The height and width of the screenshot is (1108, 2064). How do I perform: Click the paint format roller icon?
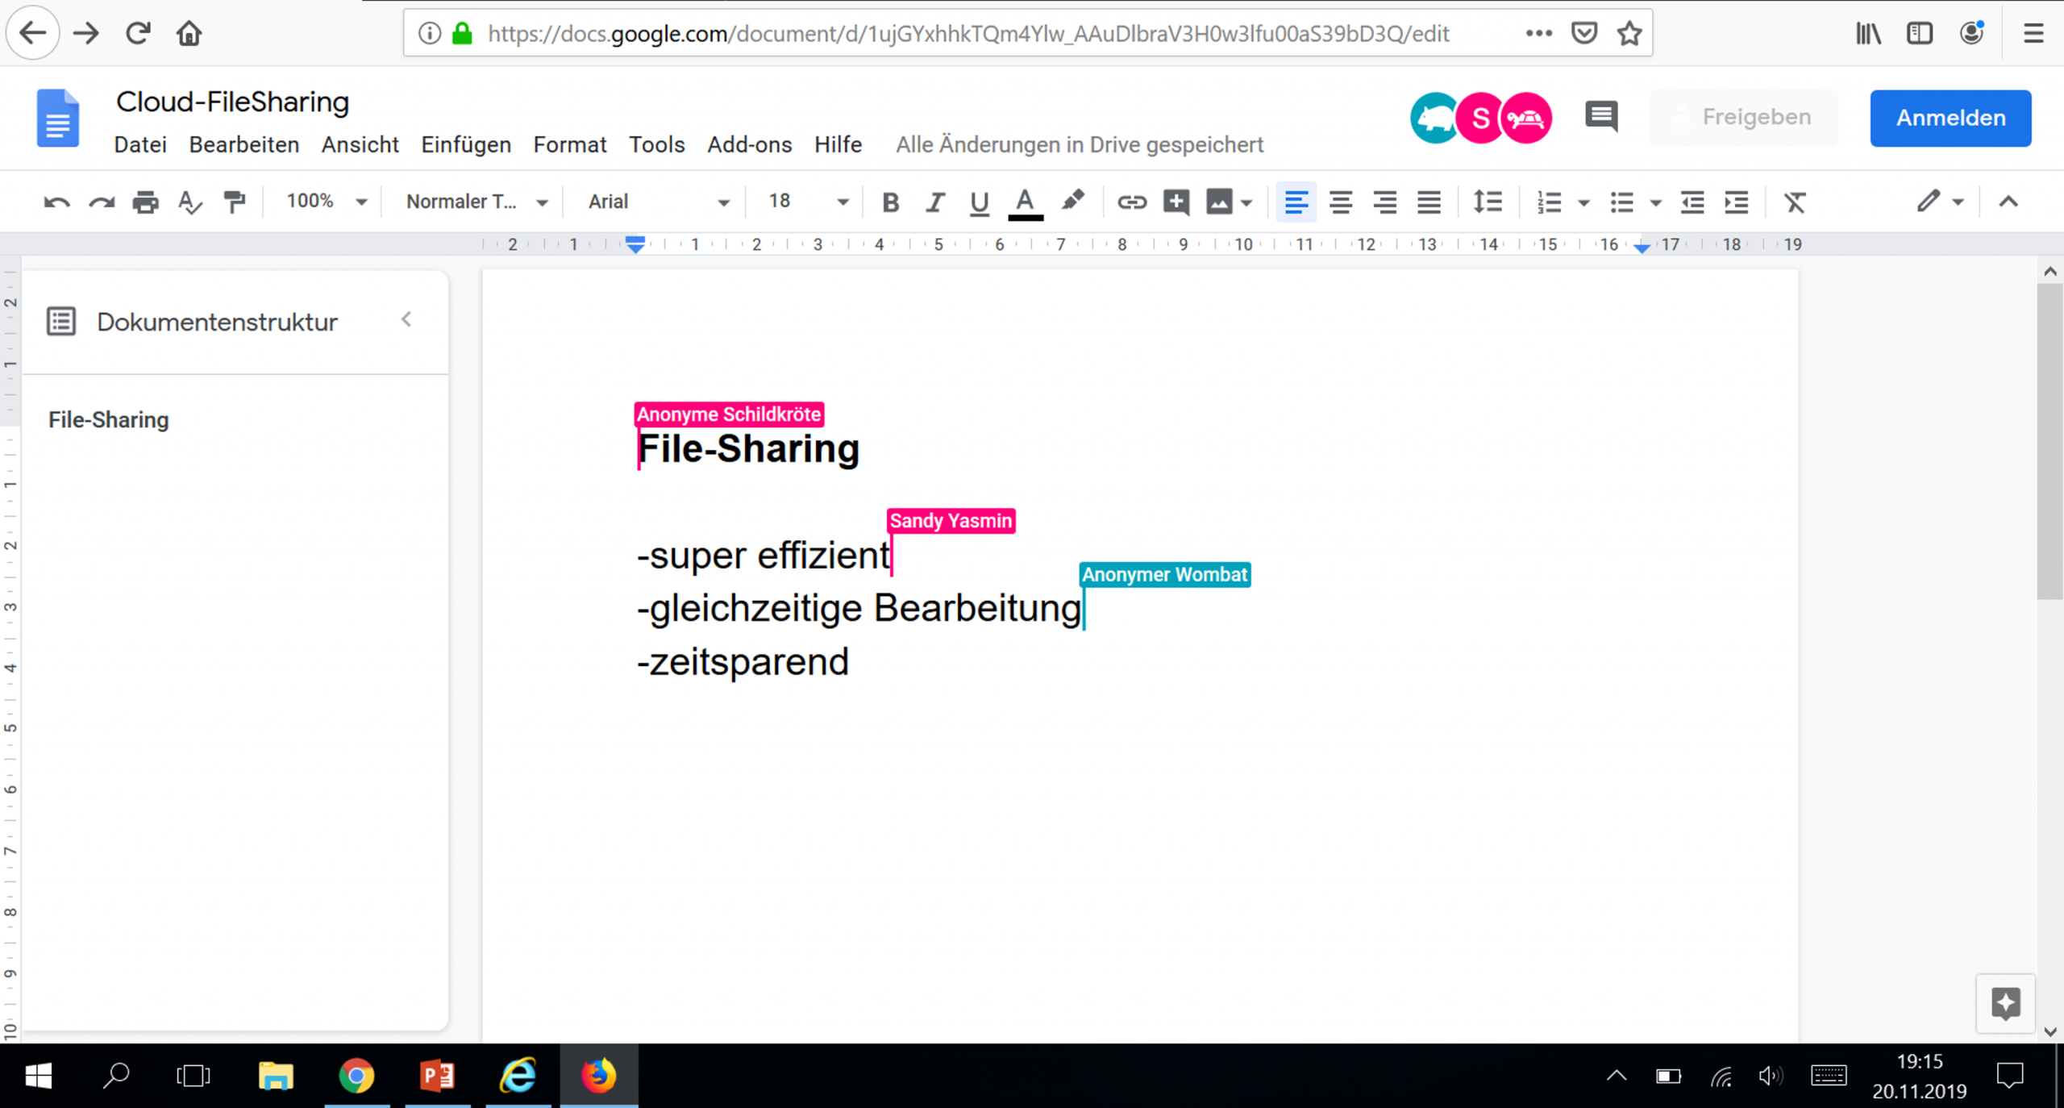pos(235,202)
